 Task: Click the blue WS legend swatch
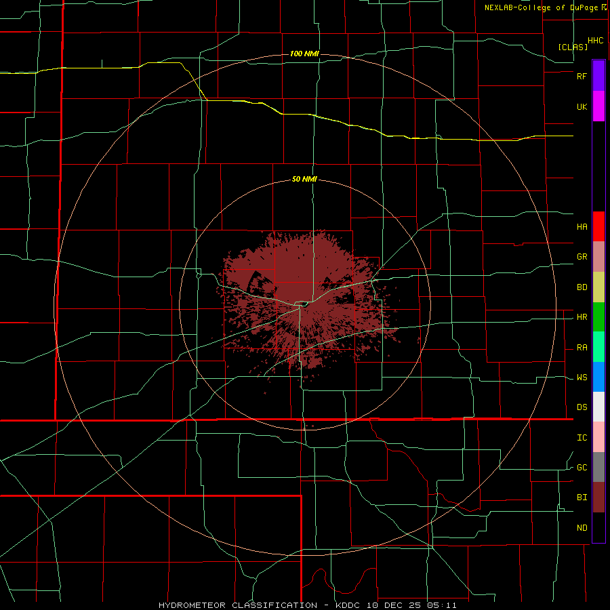[598, 377]
